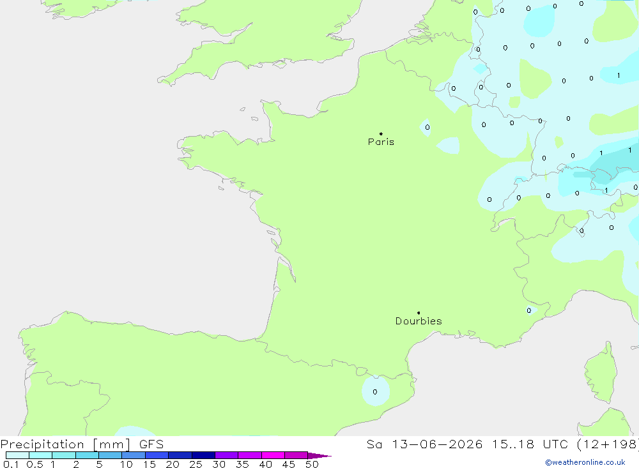Click the Dourbies location marker dot
The width and height of the screenshot is (639, 468).
(x=419, y=313)
